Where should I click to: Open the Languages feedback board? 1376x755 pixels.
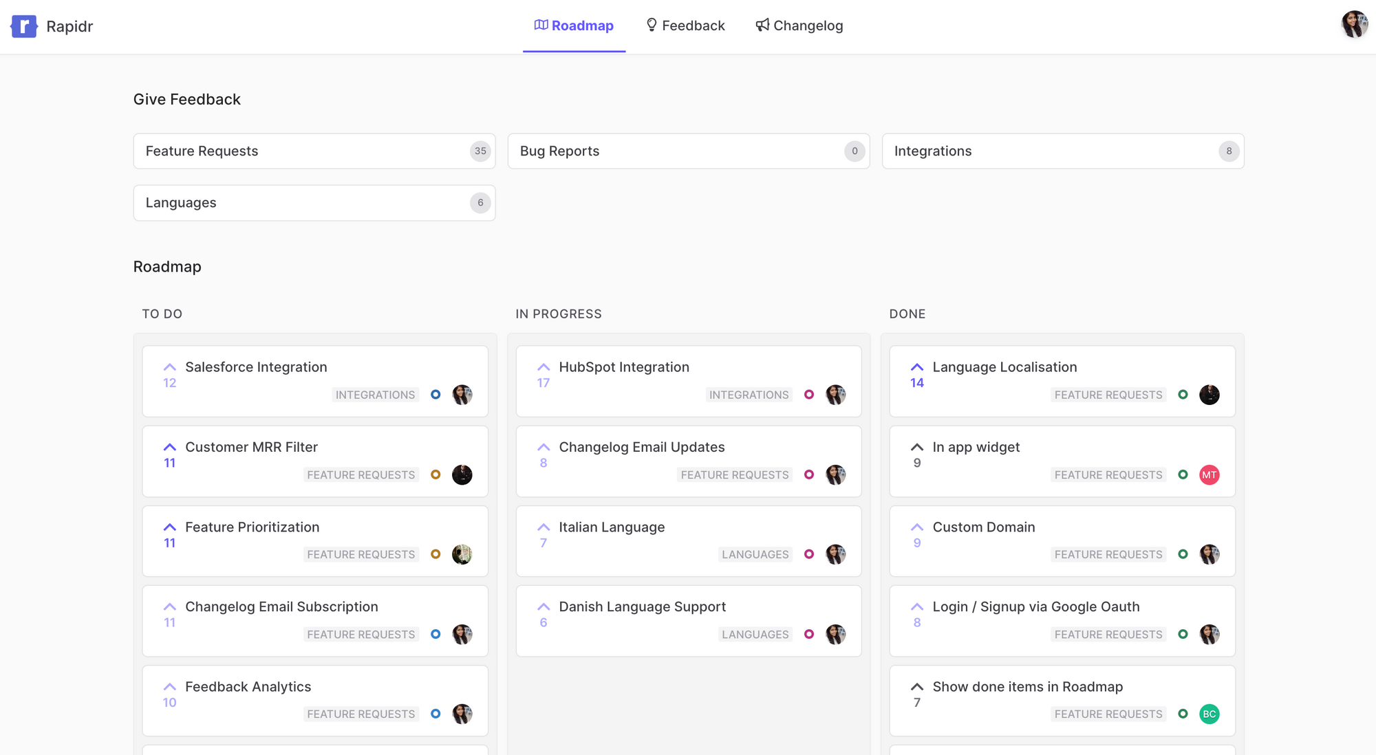pos(314,203)
